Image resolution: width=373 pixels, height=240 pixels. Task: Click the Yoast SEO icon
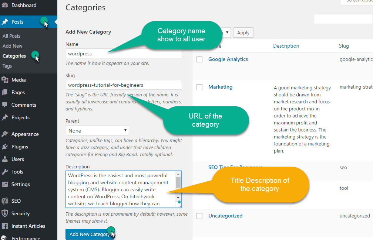pyautogui.click(x=5, y=201)
